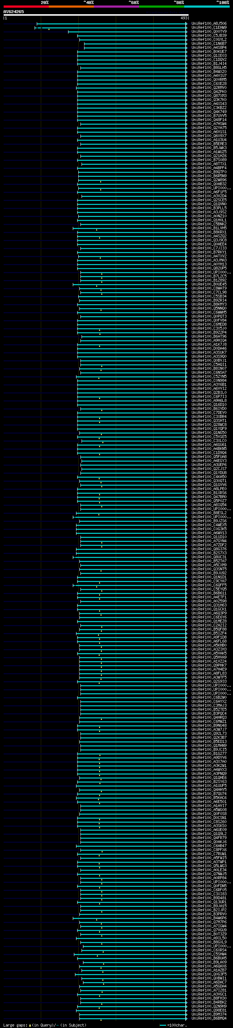Select label UniRef100_Q7VGU9
The height and width of the screenshot is (1028, 233).
pos(209,930)
